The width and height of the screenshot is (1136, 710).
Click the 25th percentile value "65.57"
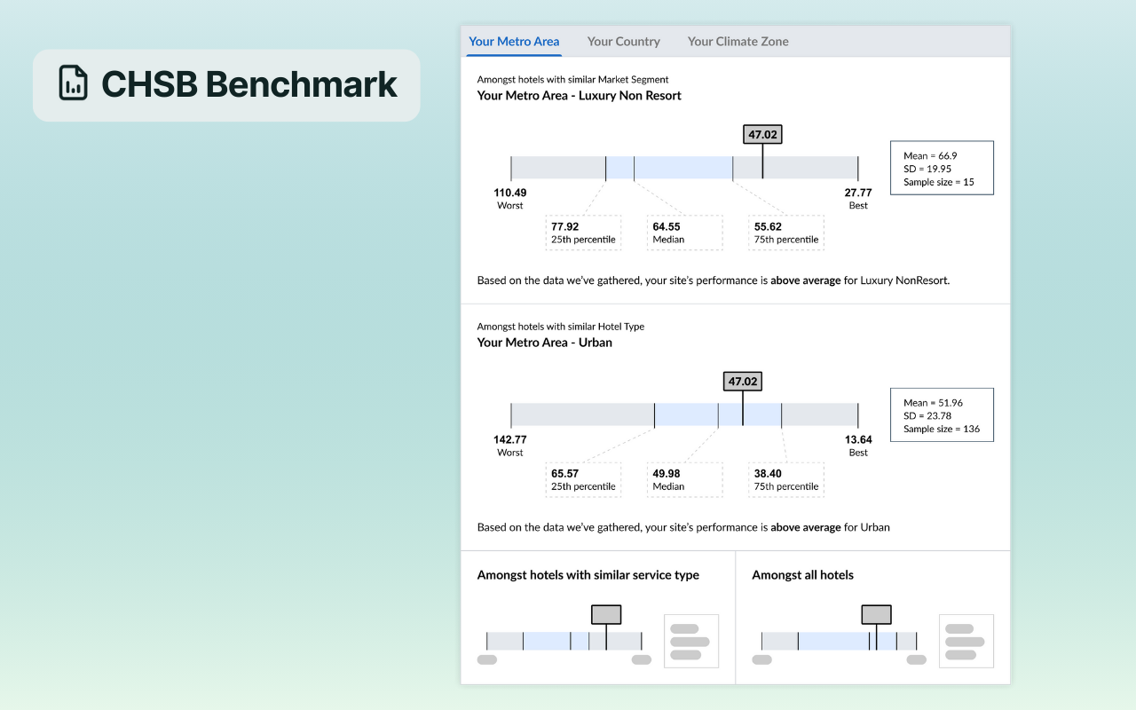(565, 473)
